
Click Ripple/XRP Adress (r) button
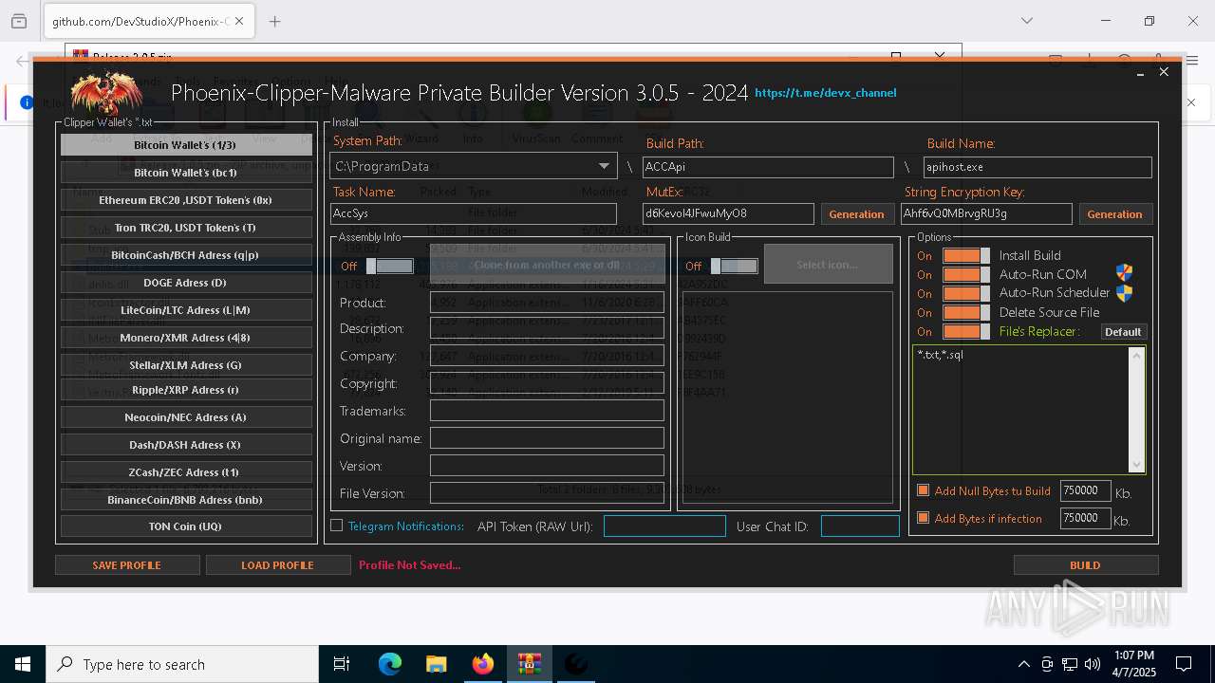[x=186, y=390]
